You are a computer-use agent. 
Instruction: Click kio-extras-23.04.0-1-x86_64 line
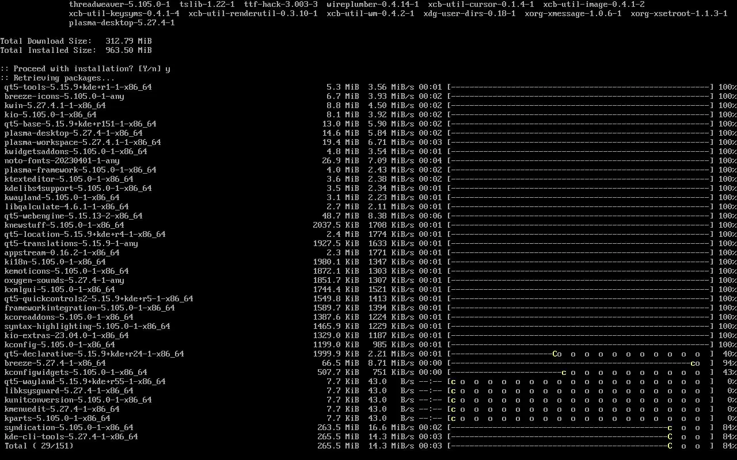[x=67, y=335]
